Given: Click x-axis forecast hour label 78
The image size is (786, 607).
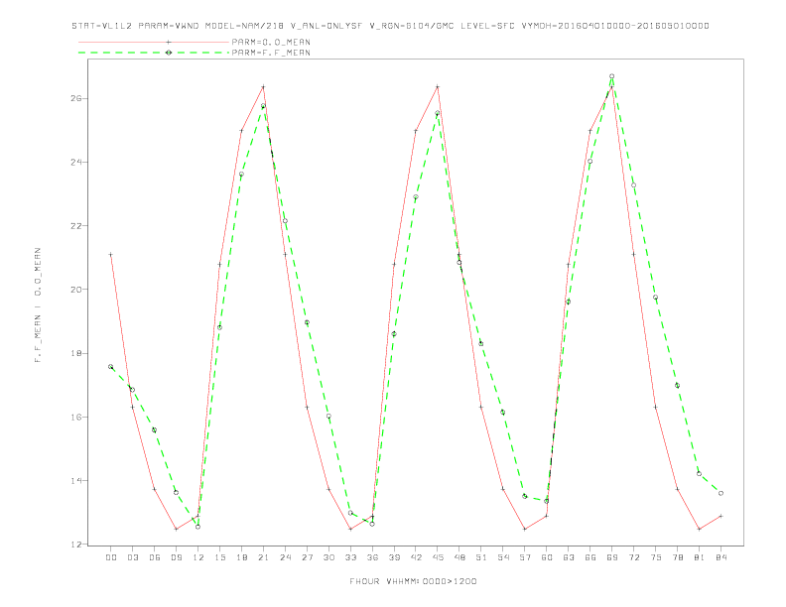Looking at the screenshot, I should tap(677, 557).
